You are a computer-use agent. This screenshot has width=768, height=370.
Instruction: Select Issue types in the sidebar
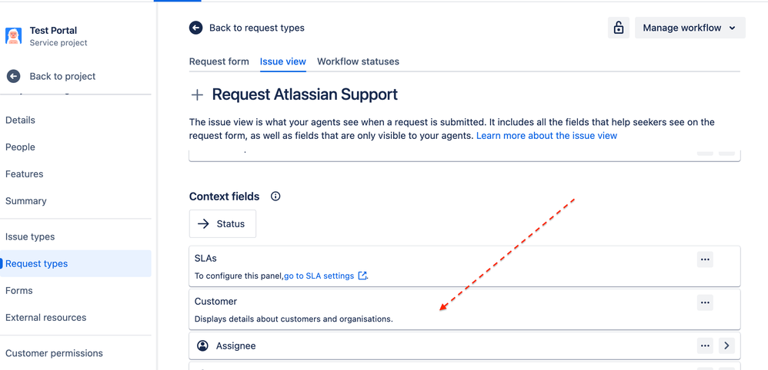coord(30,236)
